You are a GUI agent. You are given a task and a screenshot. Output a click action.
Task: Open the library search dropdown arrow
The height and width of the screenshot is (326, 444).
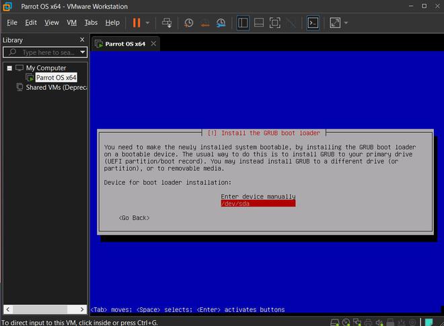[82, 52]
